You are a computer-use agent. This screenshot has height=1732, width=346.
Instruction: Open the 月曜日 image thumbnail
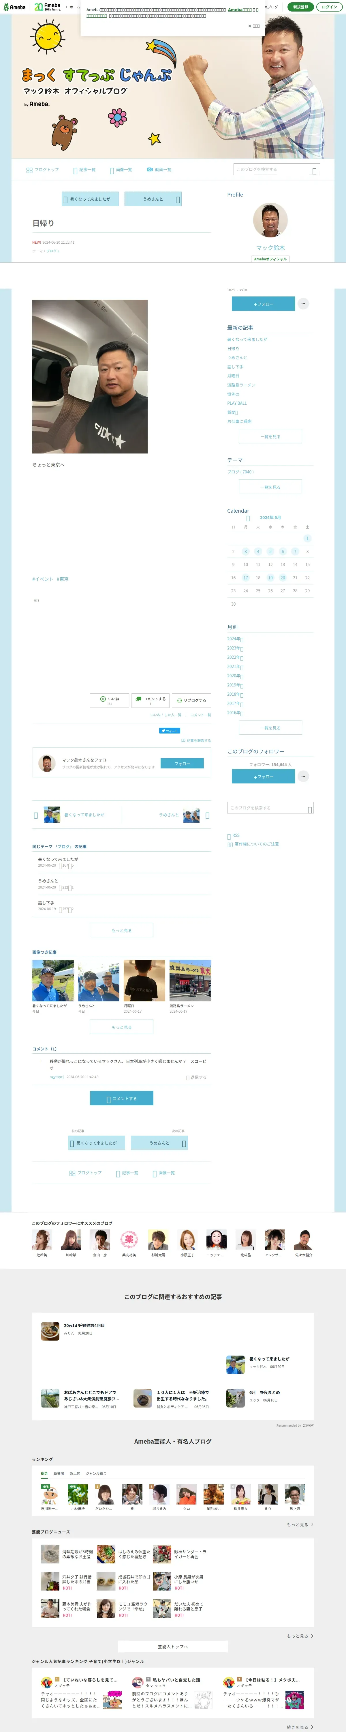click(x=144, y=980)
